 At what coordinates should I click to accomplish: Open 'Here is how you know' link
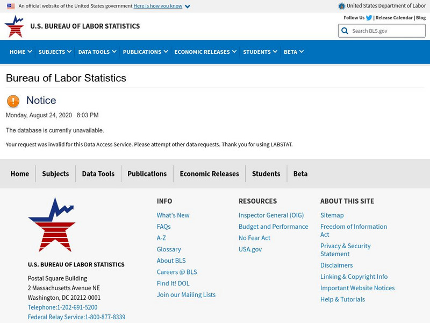[x=158, y=6]
